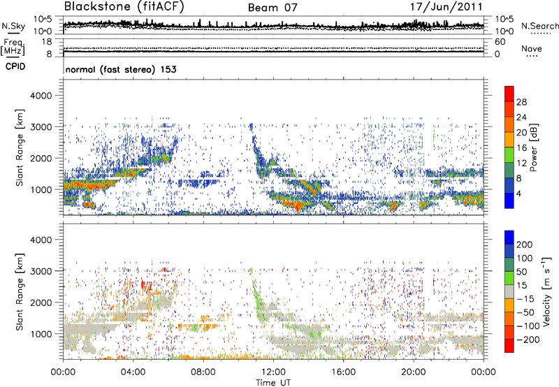Click the '20:00' time axis tick label
Viewport: 559px width, 387px height.
[413, 372]
